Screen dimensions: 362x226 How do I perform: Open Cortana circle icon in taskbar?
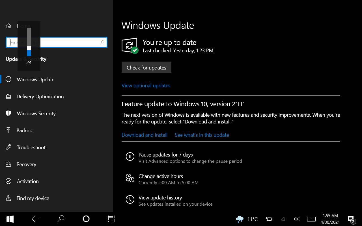86,219
